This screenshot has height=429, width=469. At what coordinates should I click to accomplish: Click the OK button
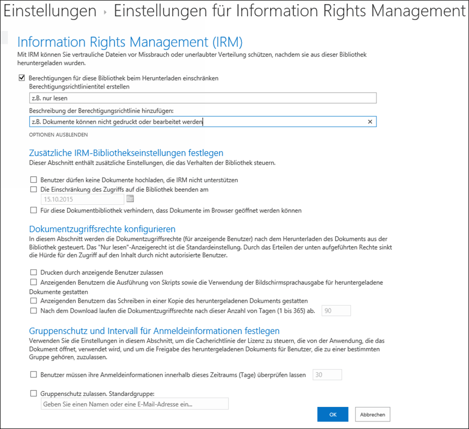click(332, 414)
